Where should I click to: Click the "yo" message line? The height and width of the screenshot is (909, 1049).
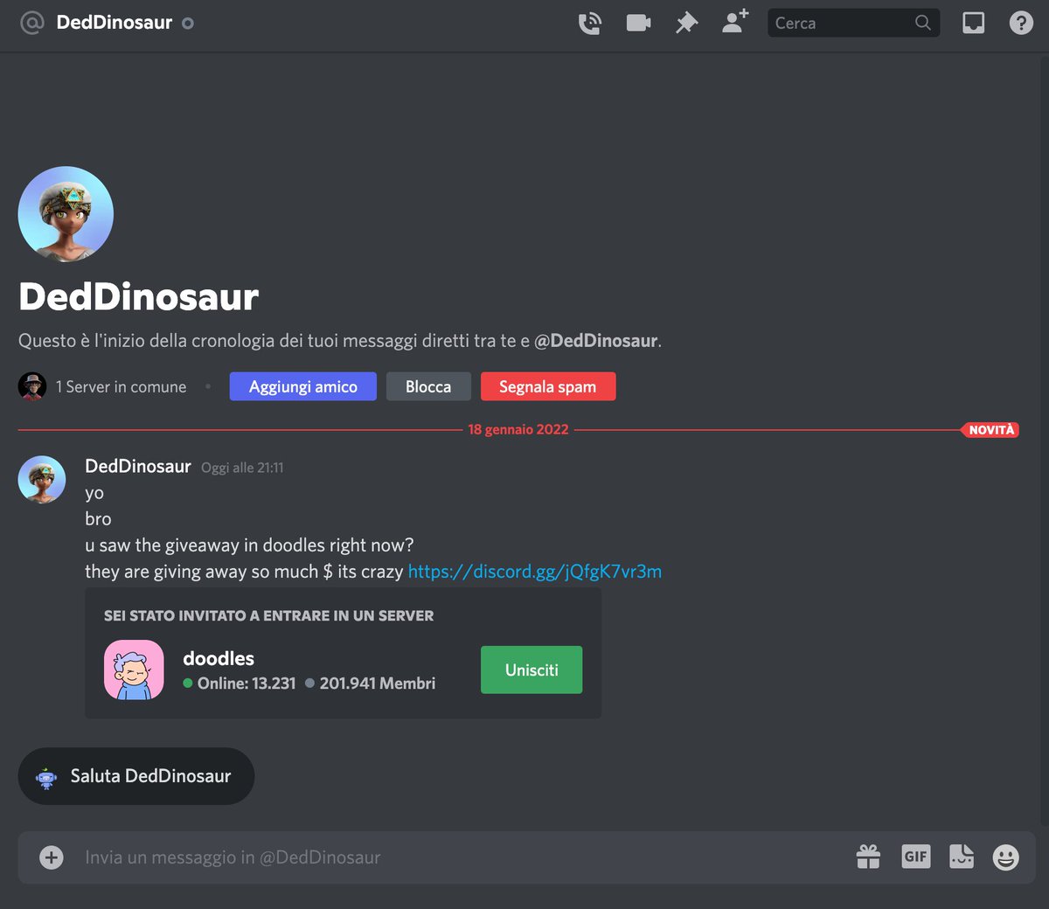click(94, 493)
